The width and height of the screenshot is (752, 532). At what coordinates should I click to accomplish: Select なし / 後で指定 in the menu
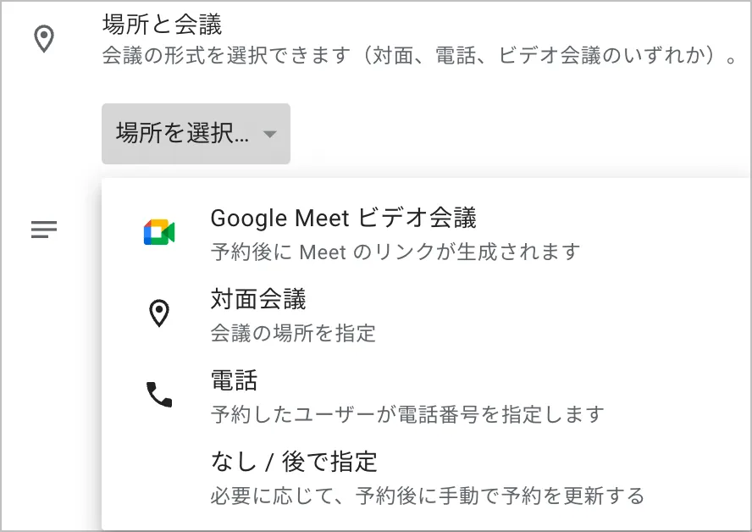click(294, 462)
